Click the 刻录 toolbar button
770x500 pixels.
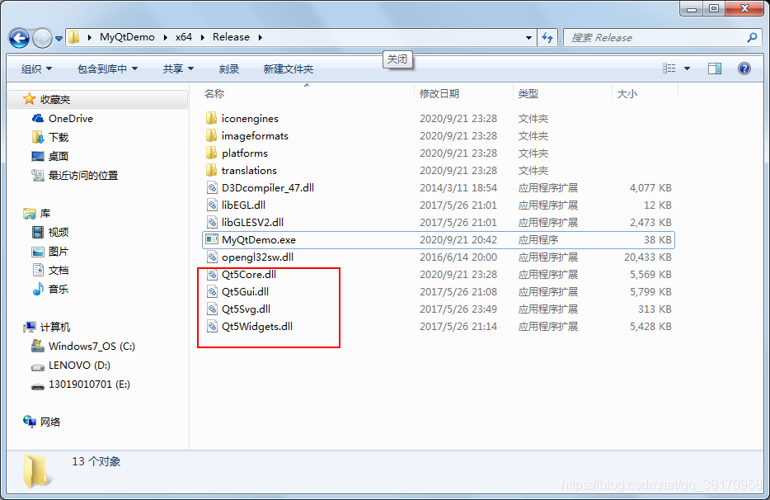(229, 68)
